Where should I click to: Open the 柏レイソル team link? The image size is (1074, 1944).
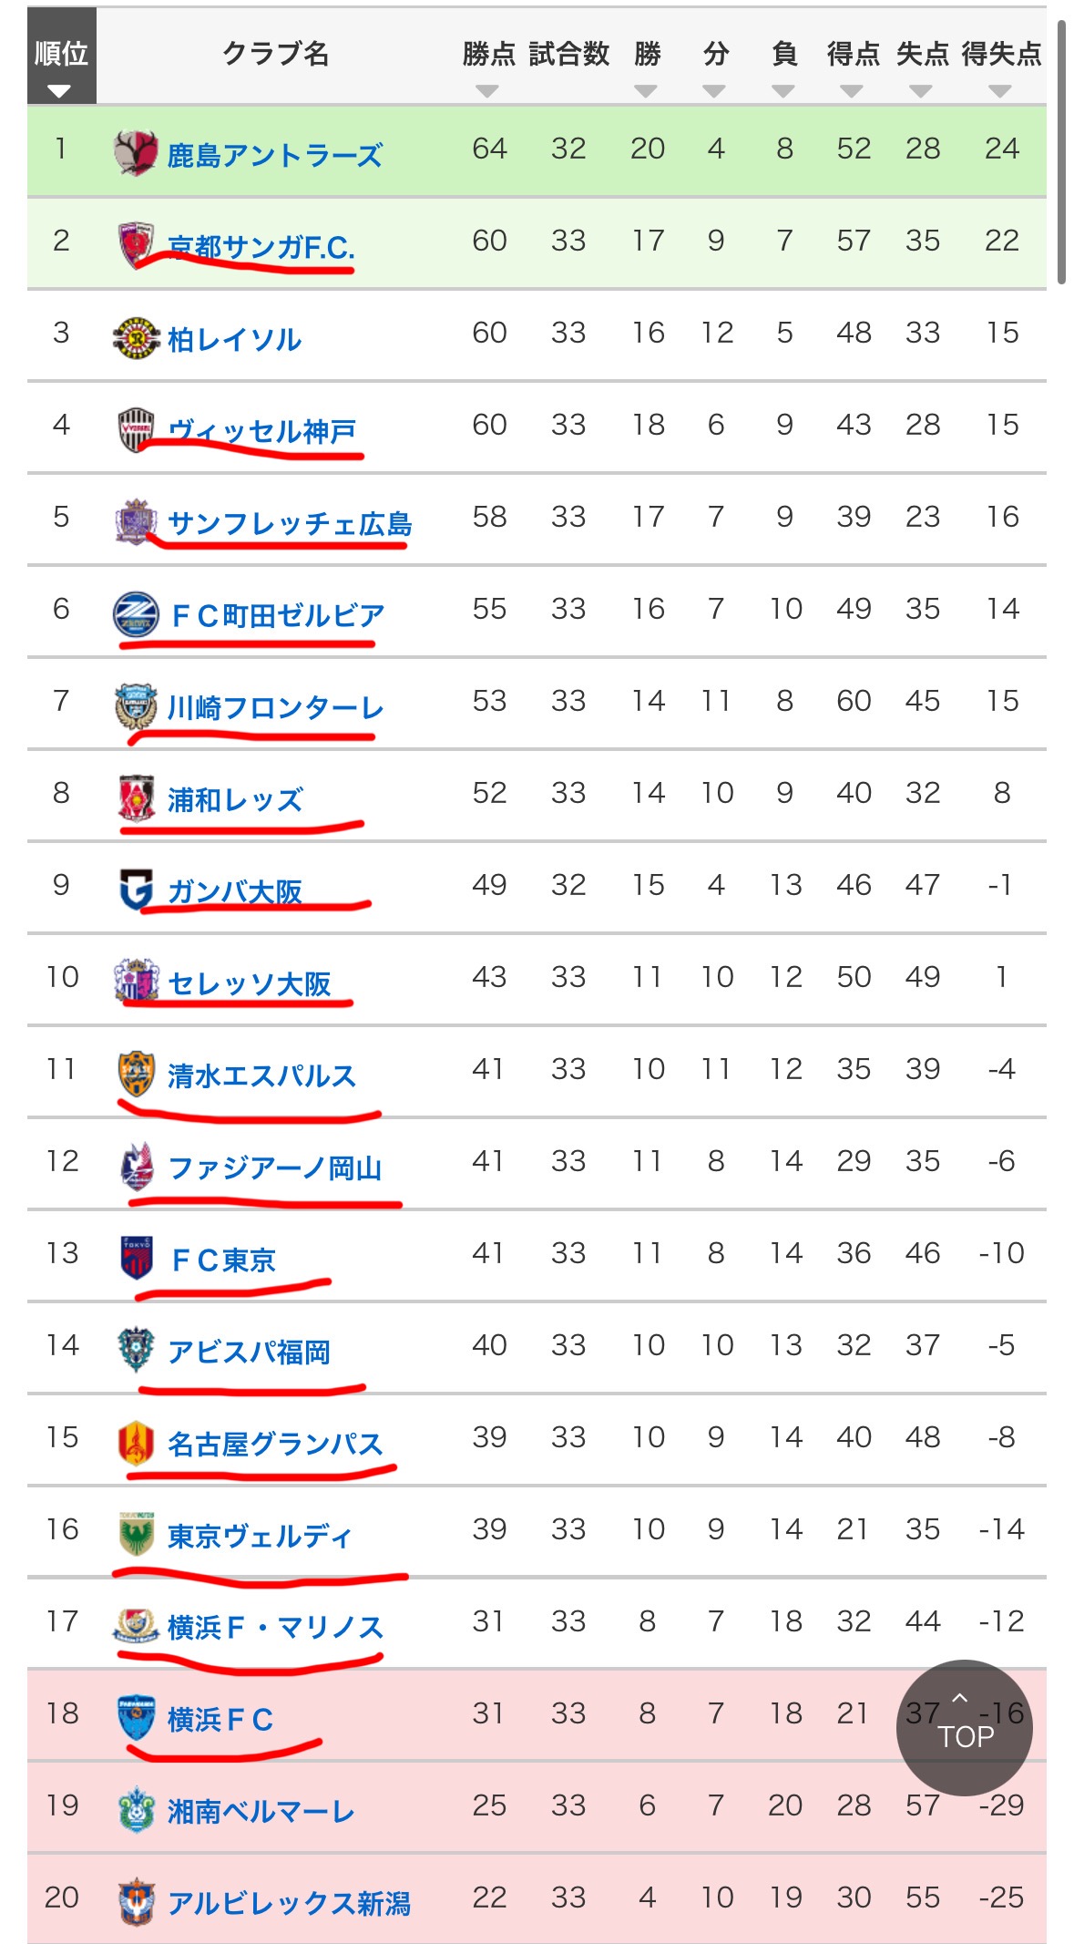coord(234,340)
